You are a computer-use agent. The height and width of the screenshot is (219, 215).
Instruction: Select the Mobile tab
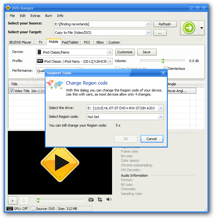pyautogui.click(x=54, y=42)
